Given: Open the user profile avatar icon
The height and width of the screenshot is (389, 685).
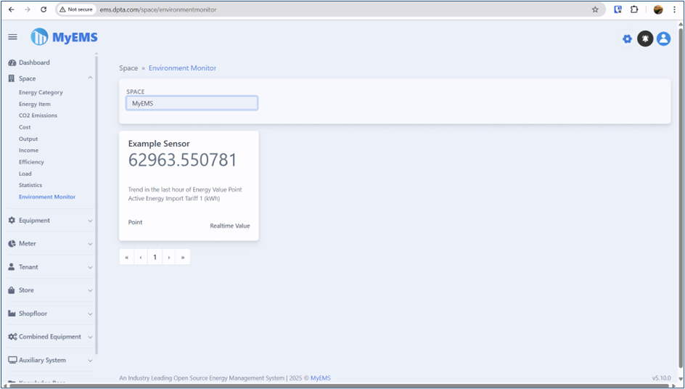Looking at the screenshot, I should tap(663, 39).
